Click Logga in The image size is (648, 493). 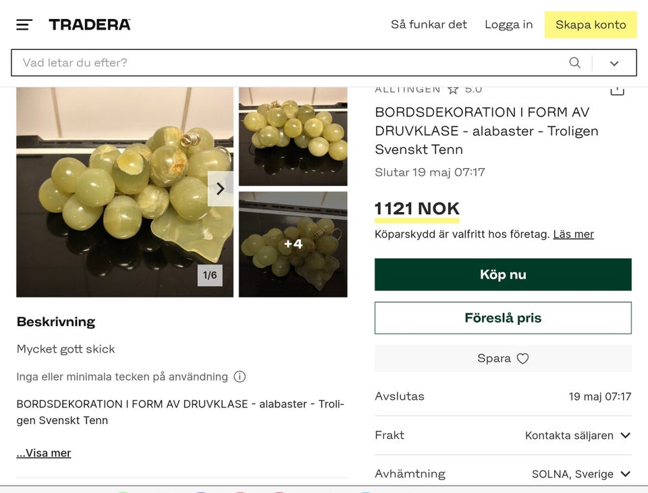pos(508,25)
